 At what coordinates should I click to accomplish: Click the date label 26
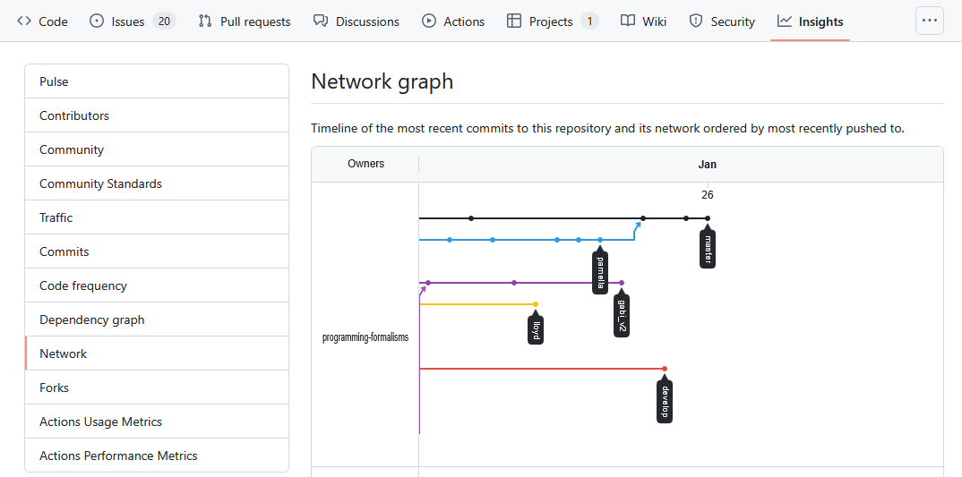click(x=708, y=195)
